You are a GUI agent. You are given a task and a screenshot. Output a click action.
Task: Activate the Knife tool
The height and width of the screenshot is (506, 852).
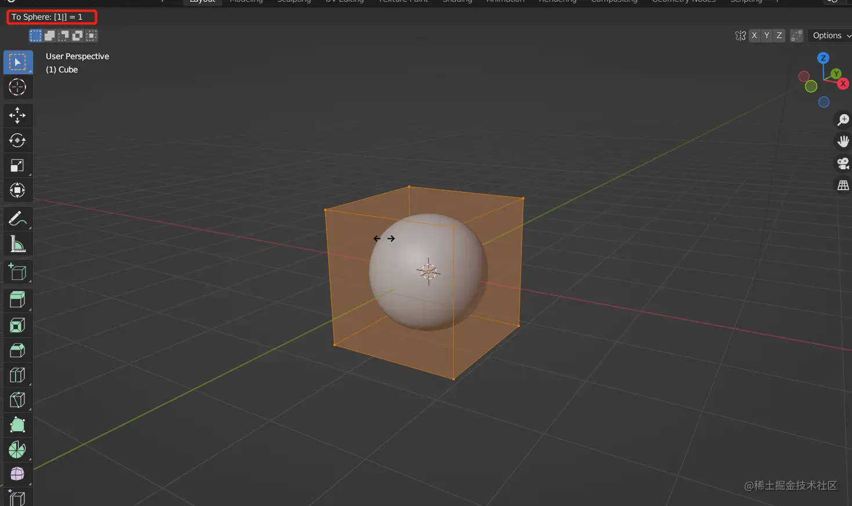tap(18, 400)
